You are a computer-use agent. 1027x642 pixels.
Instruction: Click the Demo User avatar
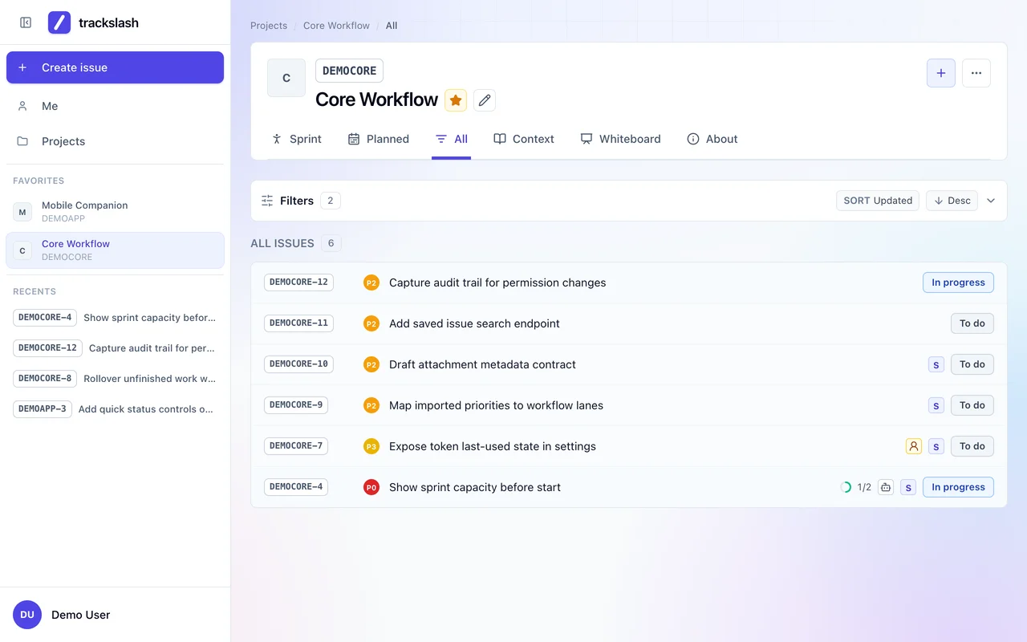[27, 615]
